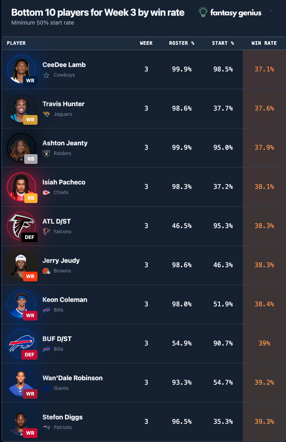Open Ashton Jeanty player name link
This screenshot has width=286, height=442.
point(65,143)
